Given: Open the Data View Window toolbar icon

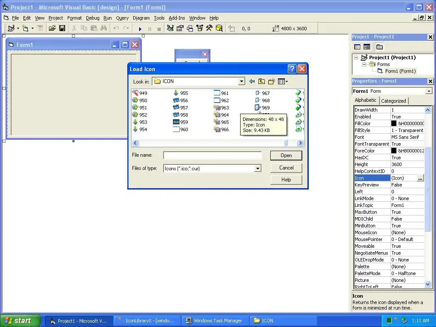Looking at the screenshot, I should (x=219, y=29).
